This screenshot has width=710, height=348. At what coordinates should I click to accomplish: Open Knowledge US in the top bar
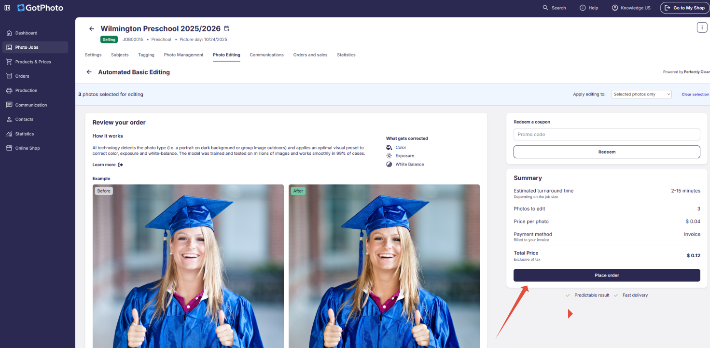pyautogui.click(x=631, y=8)
